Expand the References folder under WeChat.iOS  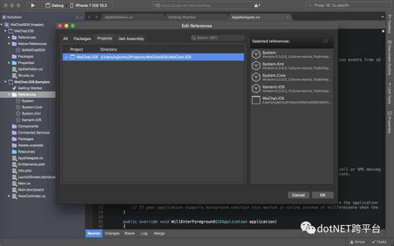[9, 38]
